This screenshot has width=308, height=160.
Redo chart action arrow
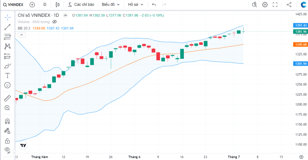coord(164,5)
